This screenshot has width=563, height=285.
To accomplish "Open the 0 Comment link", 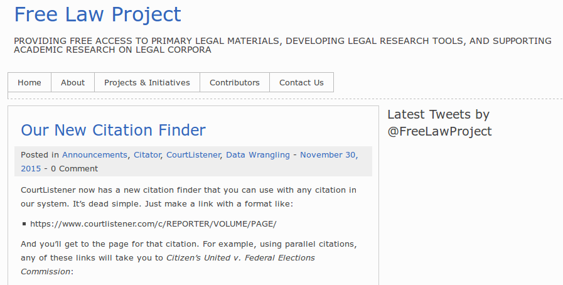I will coord(74,168).
